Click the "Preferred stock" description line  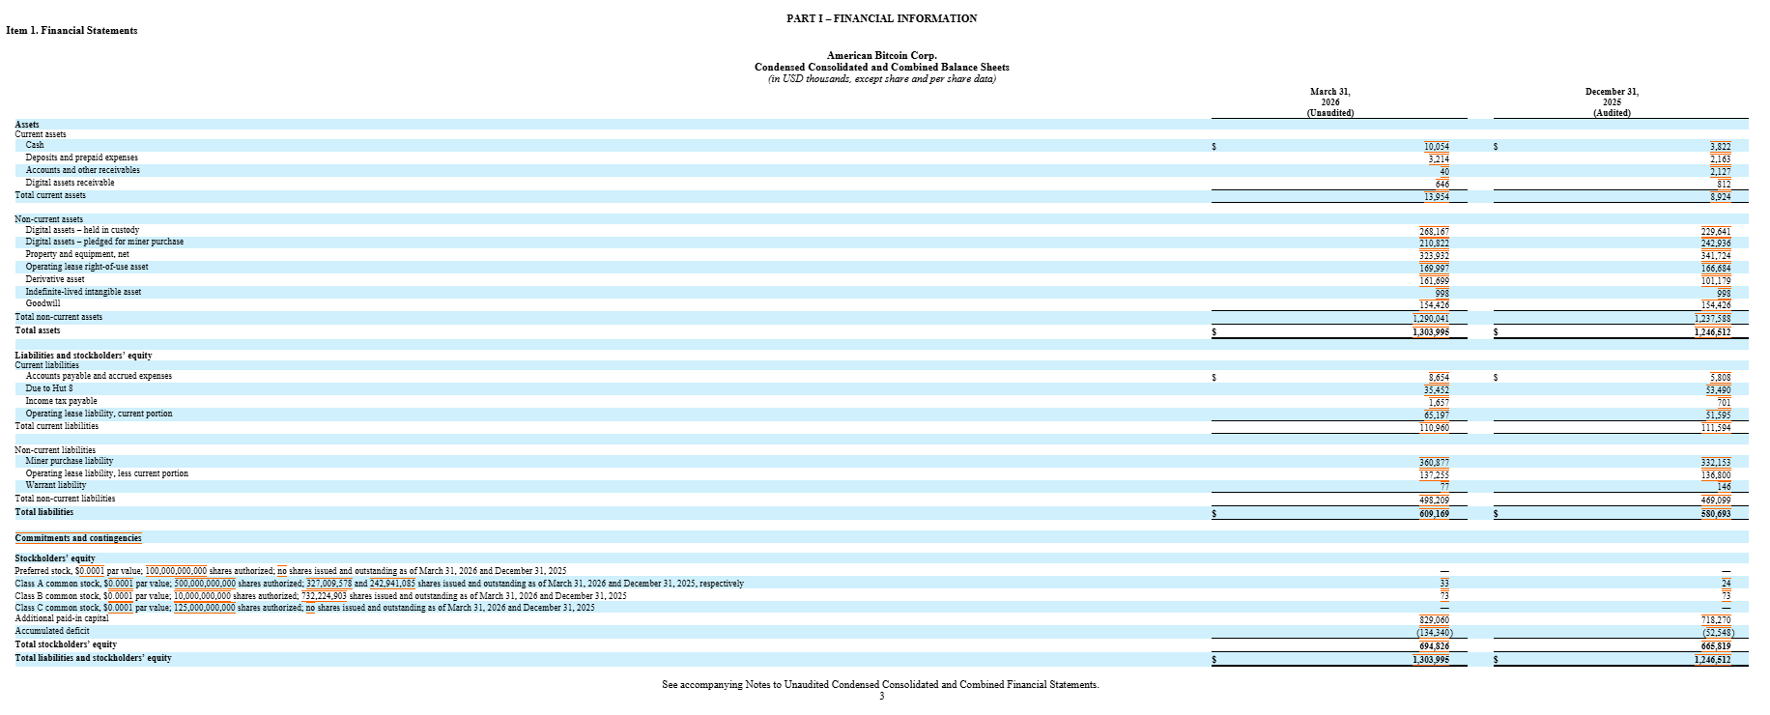click(x=291, y=571)
